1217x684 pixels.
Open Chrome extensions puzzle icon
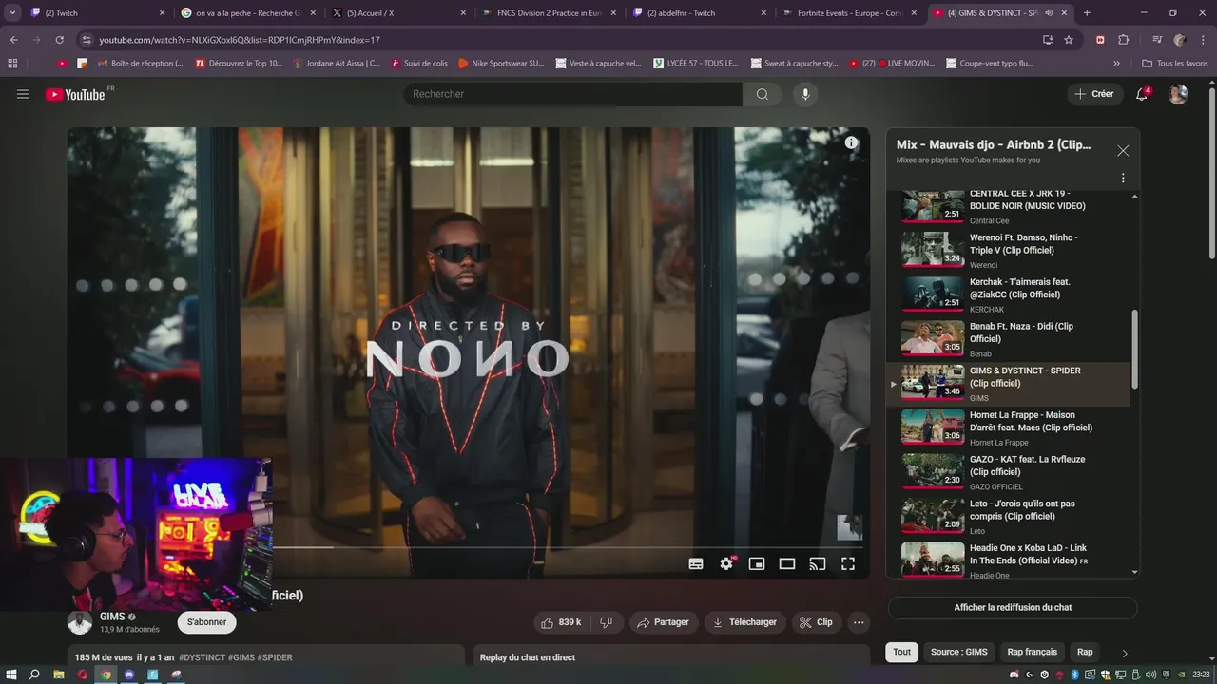1124,40
